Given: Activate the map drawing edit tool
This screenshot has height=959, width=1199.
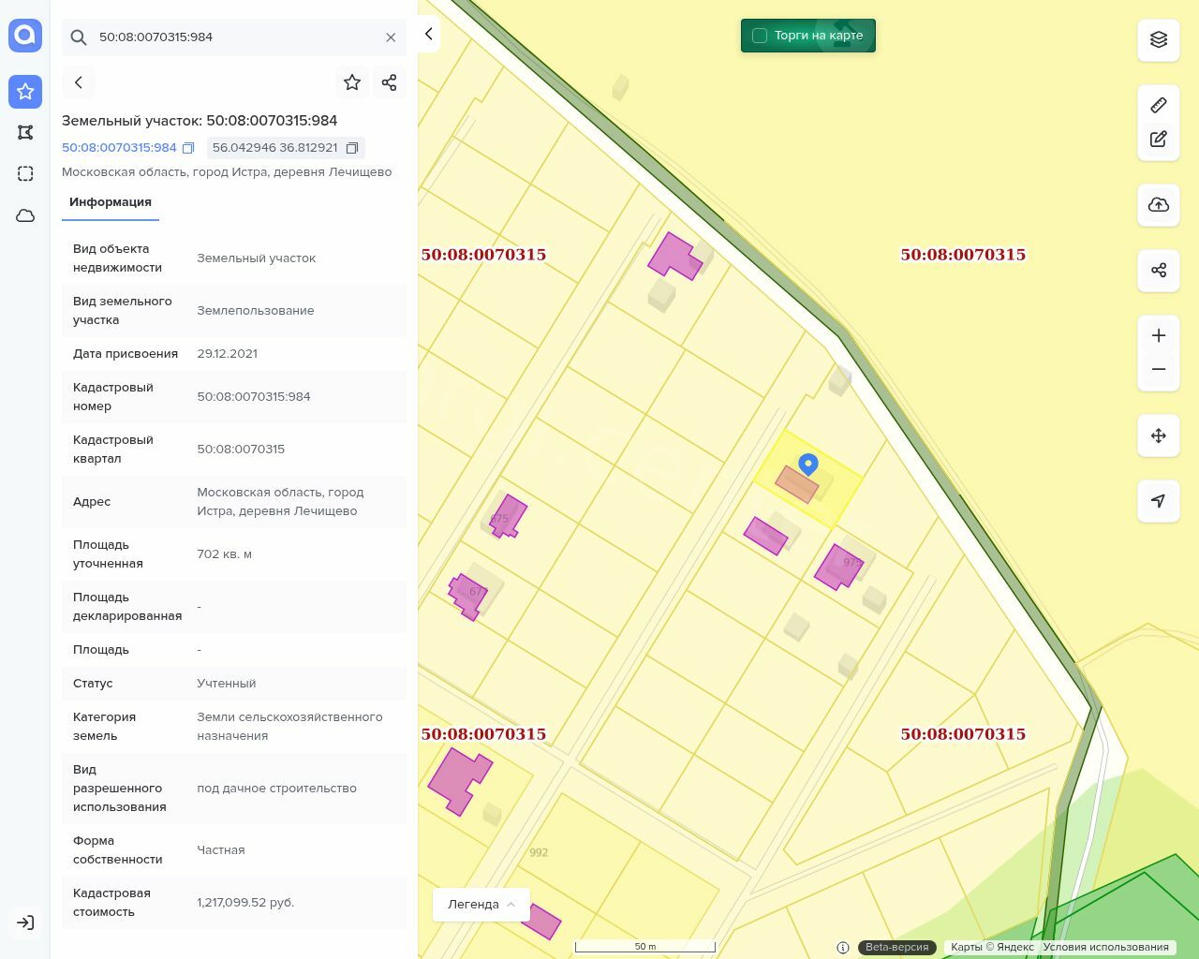Looking at the screenshot, I should [x=1159, y=140].
